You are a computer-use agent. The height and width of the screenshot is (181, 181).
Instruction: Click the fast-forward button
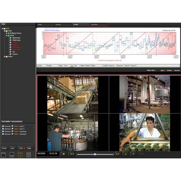click(117, 154)
